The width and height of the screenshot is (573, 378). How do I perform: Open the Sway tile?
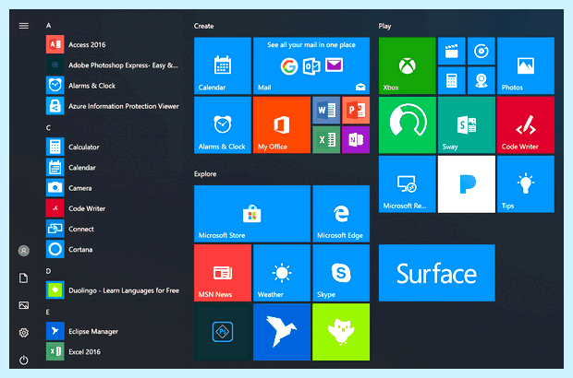click(467, 125)
